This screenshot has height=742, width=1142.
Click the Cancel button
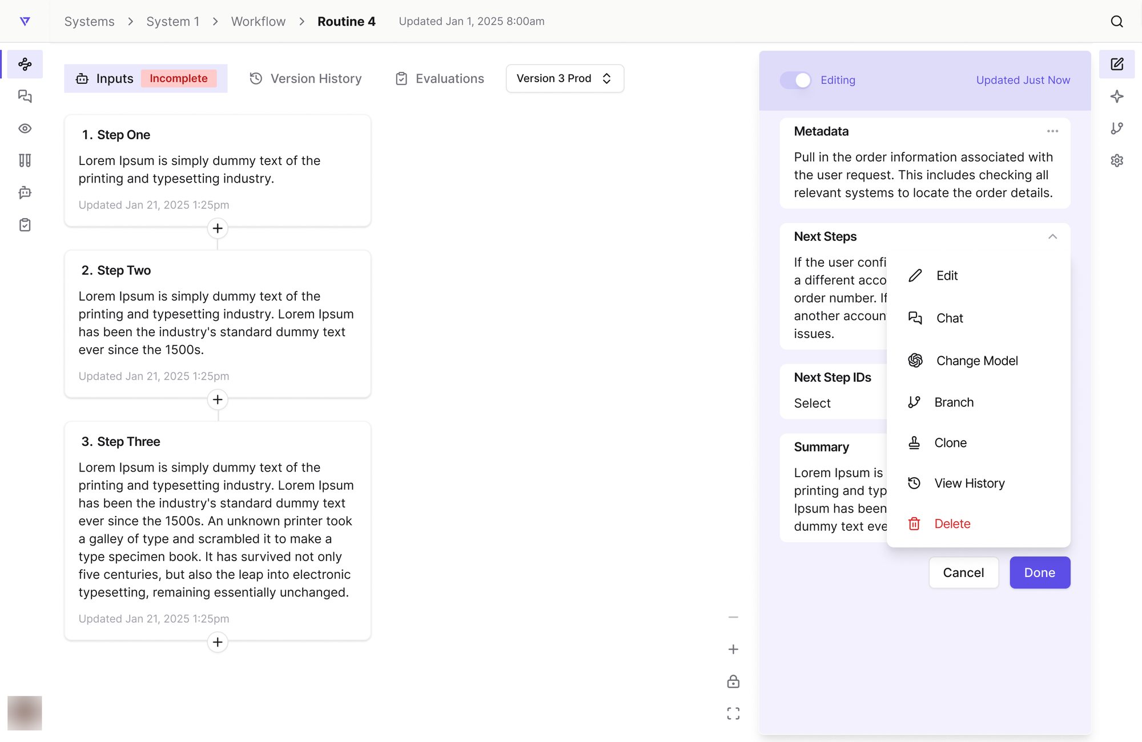(963, 572)
